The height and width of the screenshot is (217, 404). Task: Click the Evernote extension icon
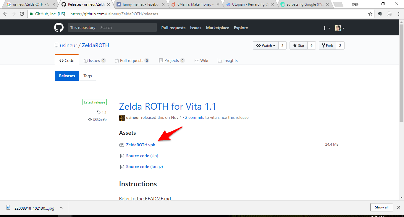(380, 14)
